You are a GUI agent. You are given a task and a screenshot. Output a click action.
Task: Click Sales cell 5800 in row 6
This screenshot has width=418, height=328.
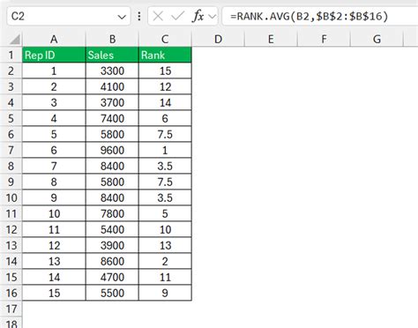click(x=112, y=134)
